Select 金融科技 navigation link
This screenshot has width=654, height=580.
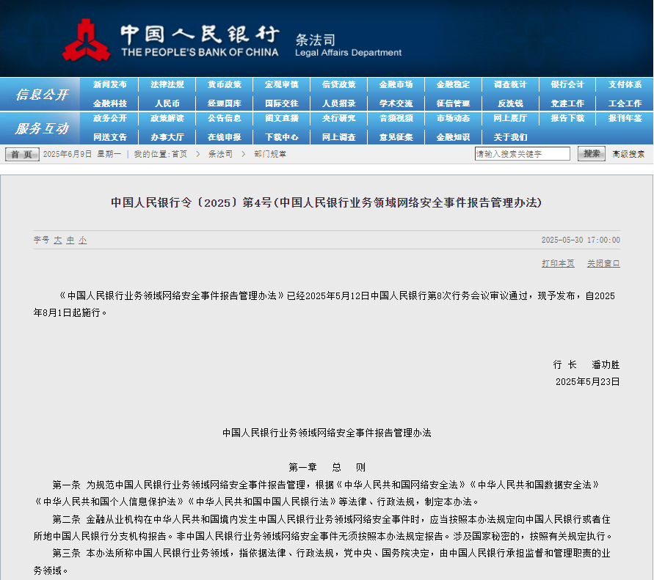point(109,103)
